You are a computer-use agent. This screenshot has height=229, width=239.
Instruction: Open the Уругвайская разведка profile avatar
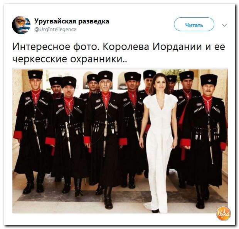pyautogui.click(x=21, y=25)
